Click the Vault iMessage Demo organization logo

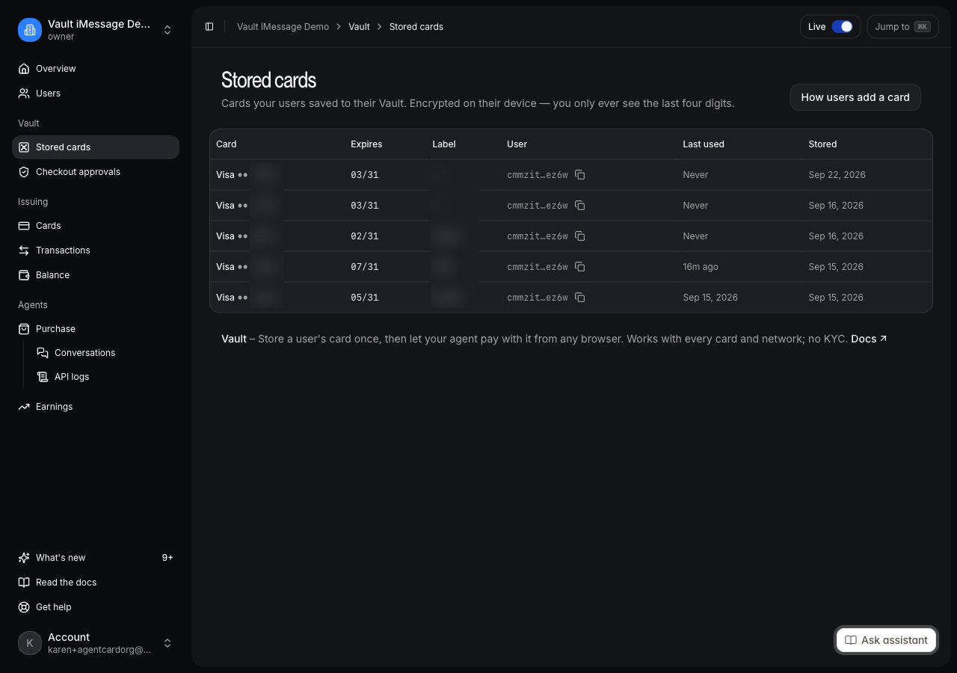coord(30,30)
